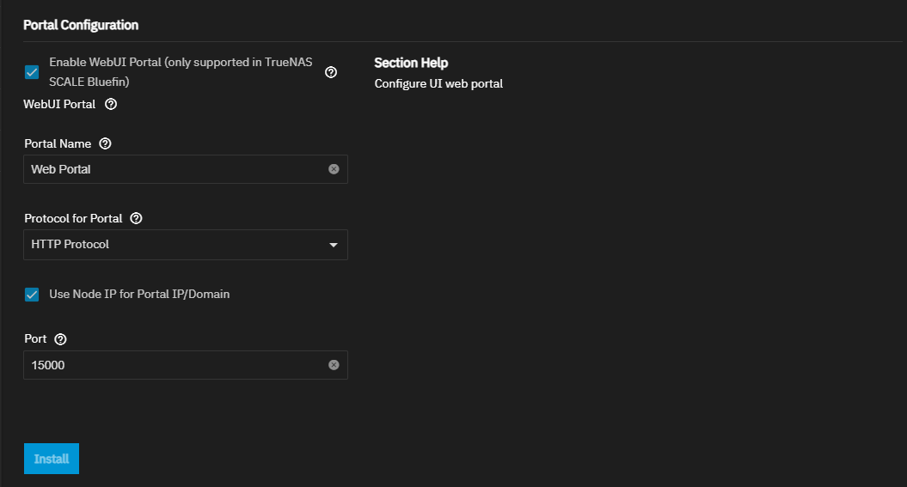Show help for Protocol for Portal
This screenshot has height=487, width=907.
click(136, 218)
